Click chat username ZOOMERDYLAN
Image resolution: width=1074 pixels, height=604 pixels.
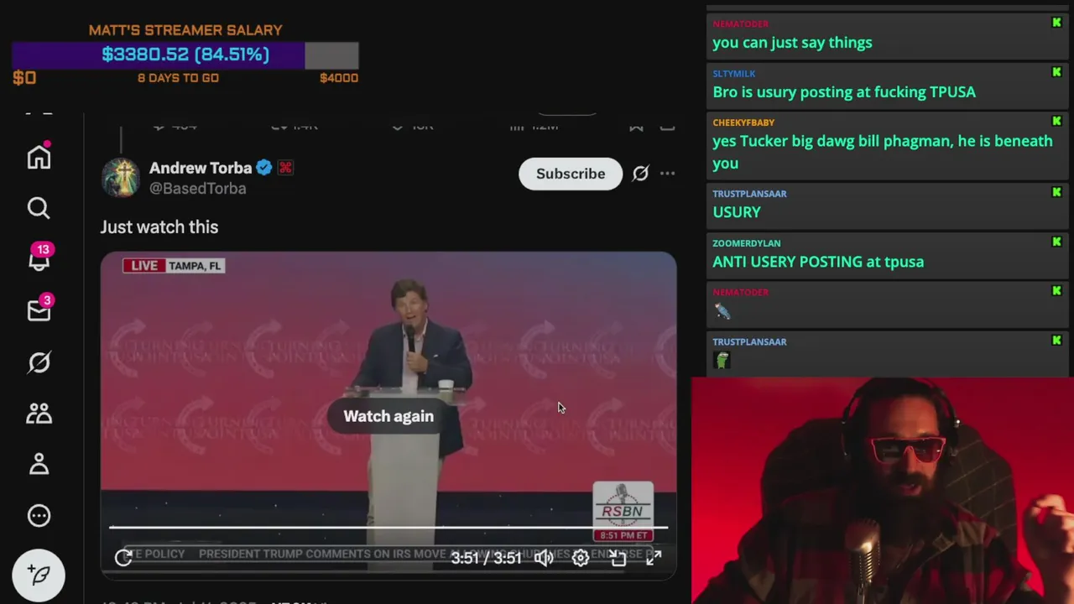coord(747,243)
